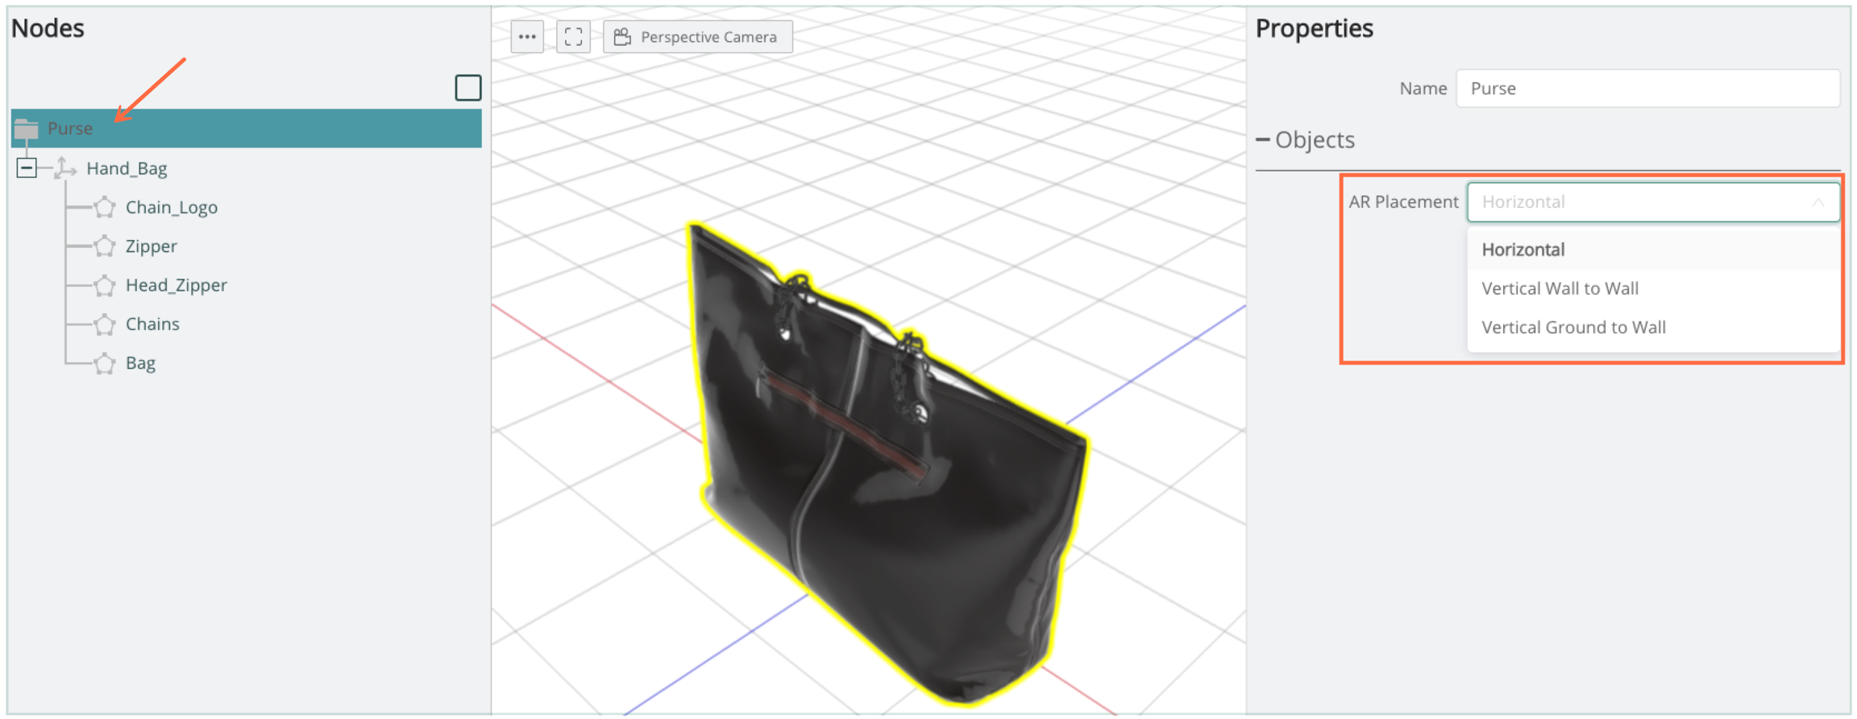
Task: Click the fullscreen viewport icon
Action: pos(573,37)
